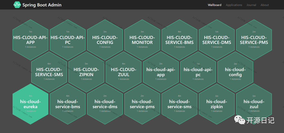The width and height of the screenshot is (284, 133).
Task: Open the HIS-CLOUD-SERVICE-DMS tile
Action: click(x=217, y=40)
